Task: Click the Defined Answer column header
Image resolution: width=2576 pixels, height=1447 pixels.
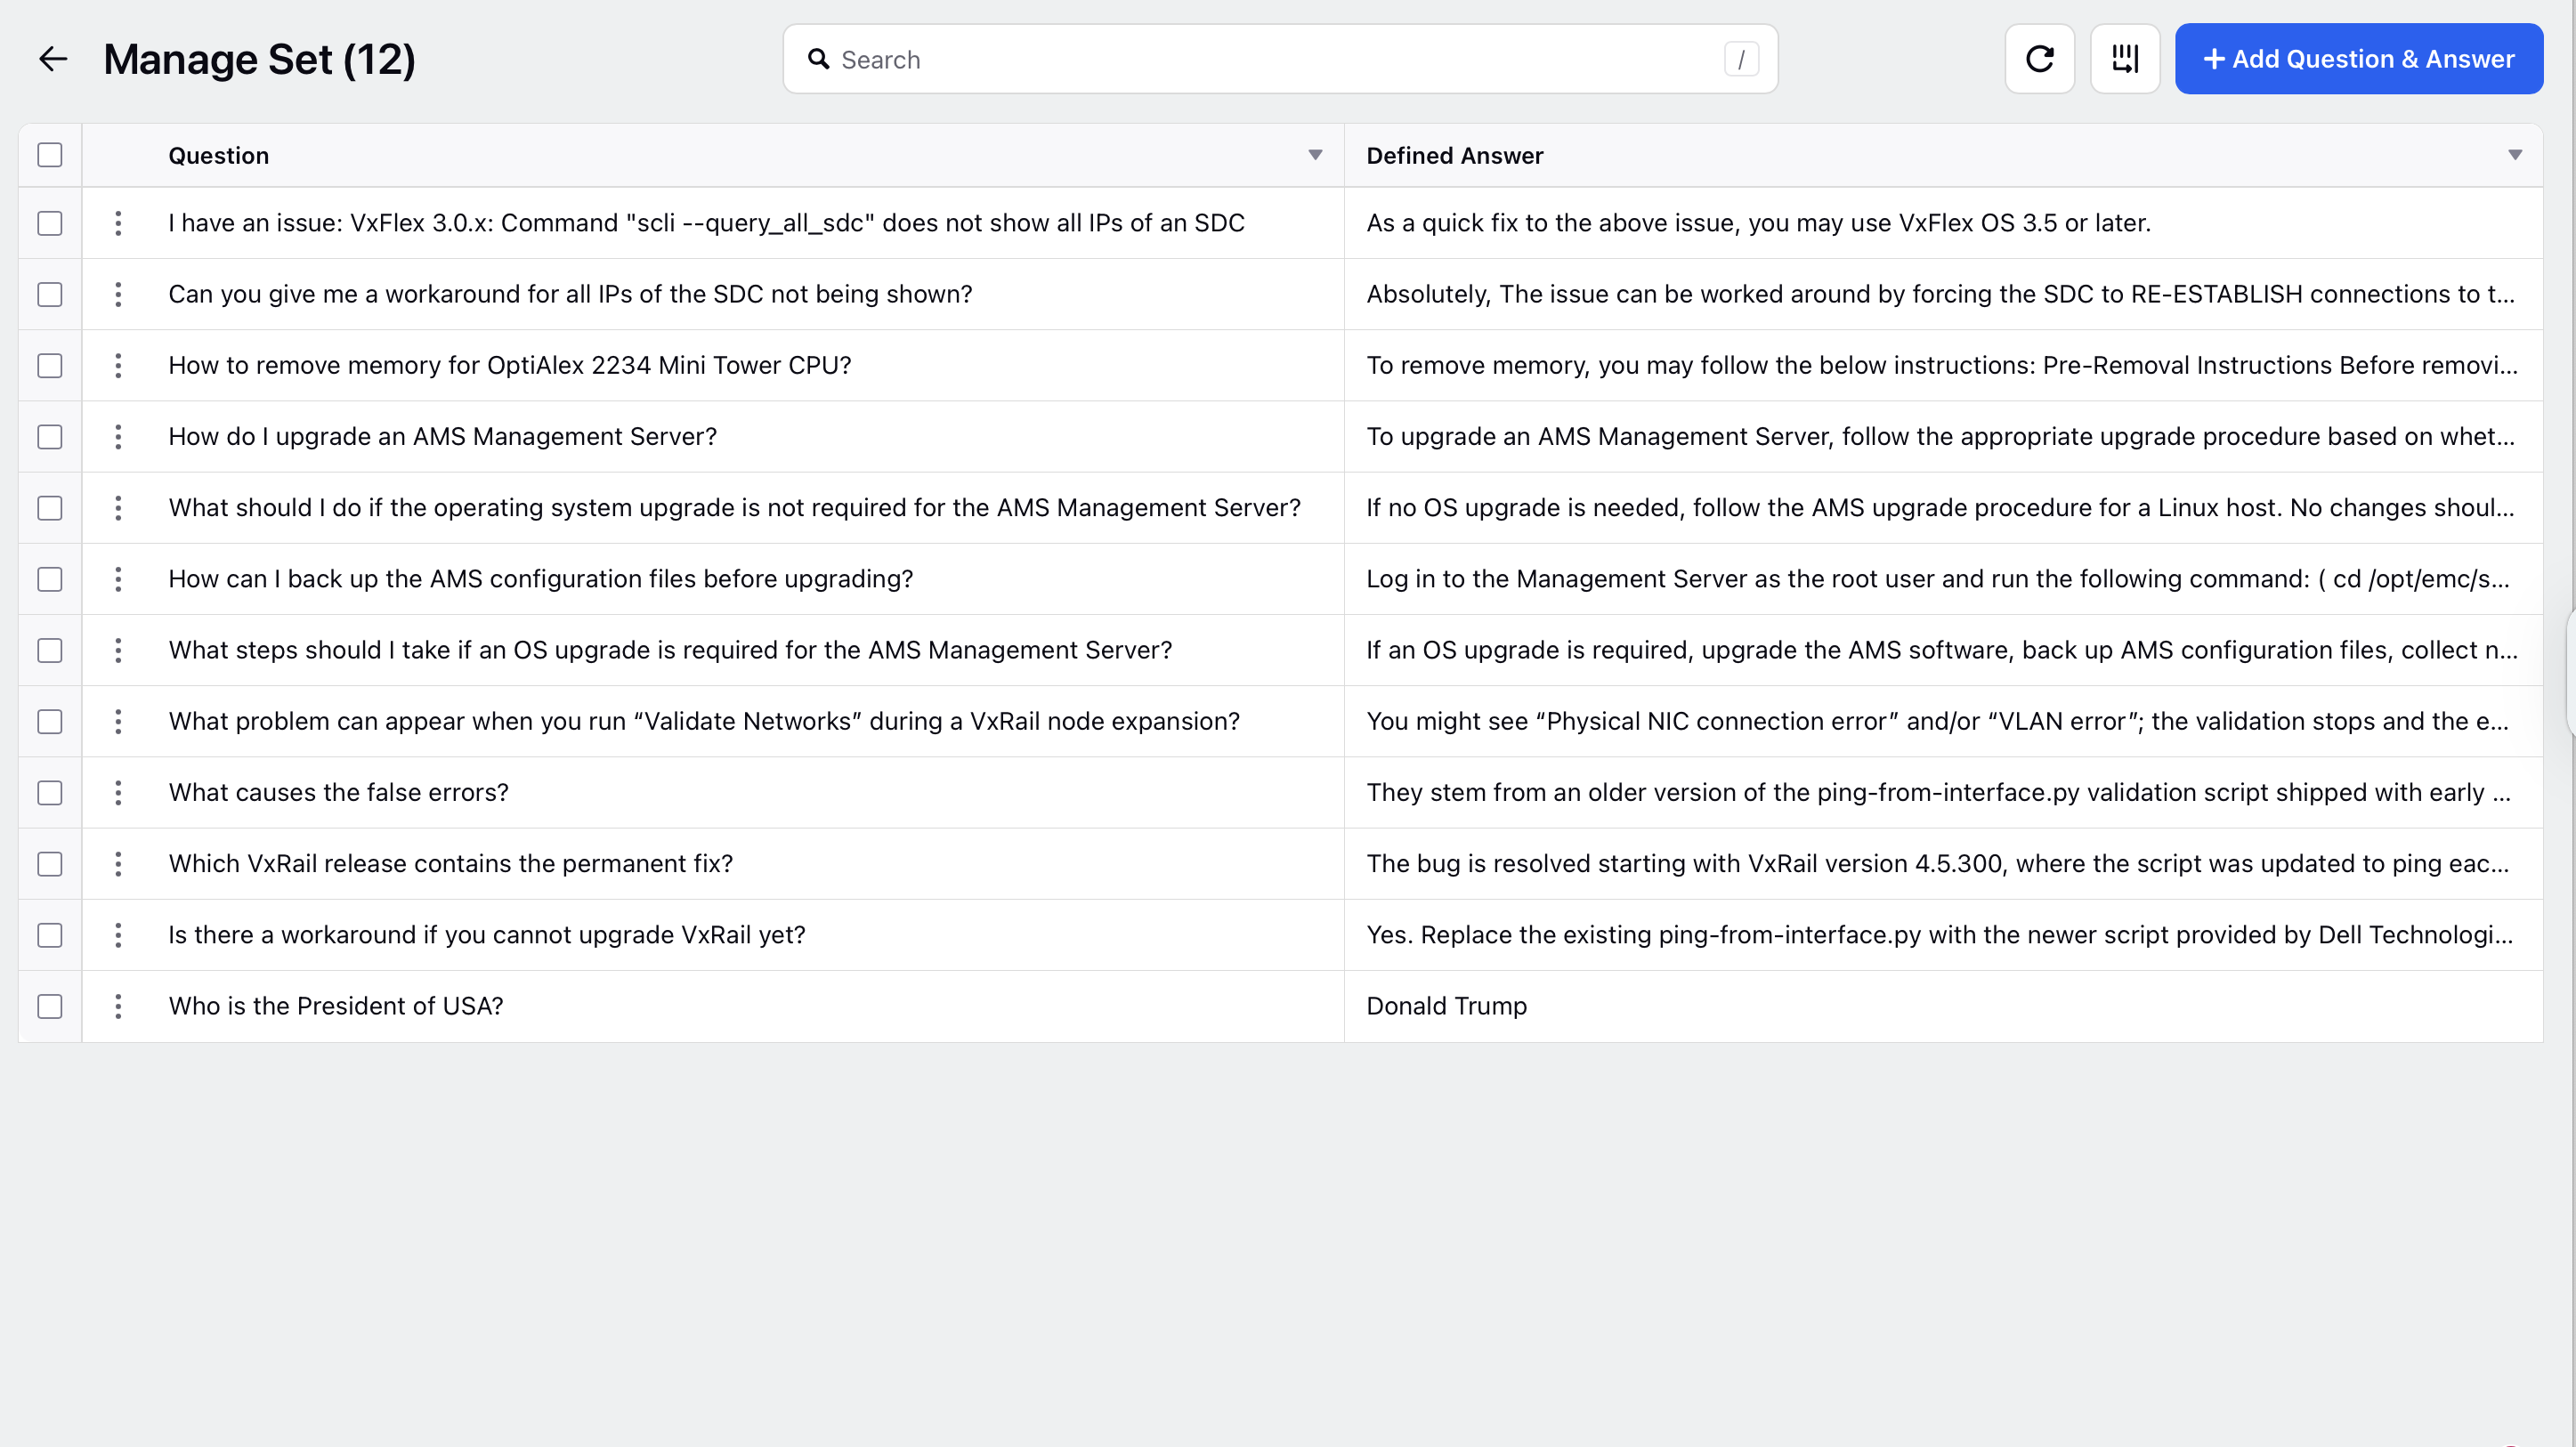Action: coord(1454,155)
